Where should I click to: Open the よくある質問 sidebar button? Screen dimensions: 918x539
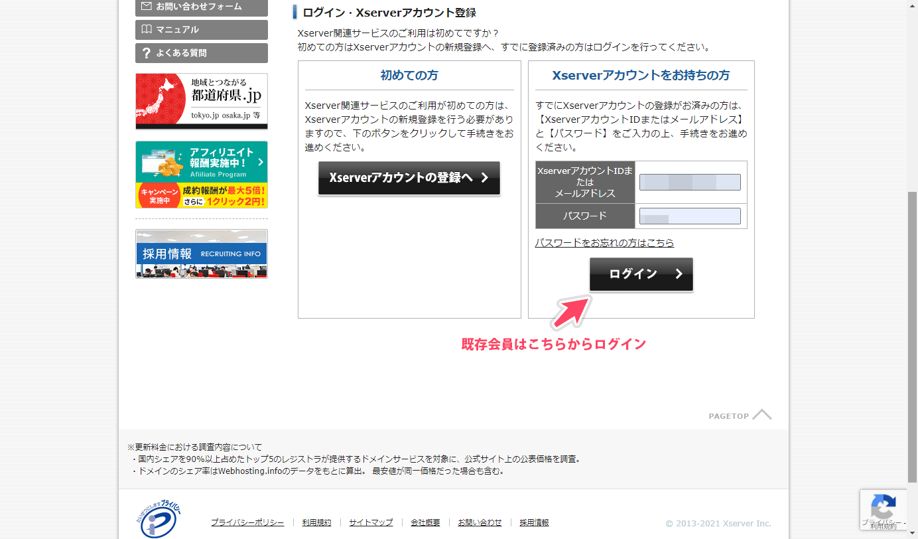pyautogui.click(x=202, y=53)
